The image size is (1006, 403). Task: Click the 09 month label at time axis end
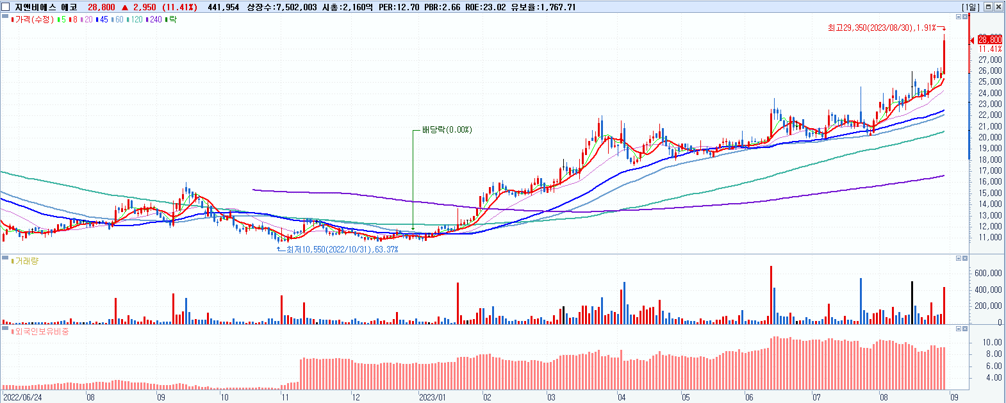click(954, 397)
